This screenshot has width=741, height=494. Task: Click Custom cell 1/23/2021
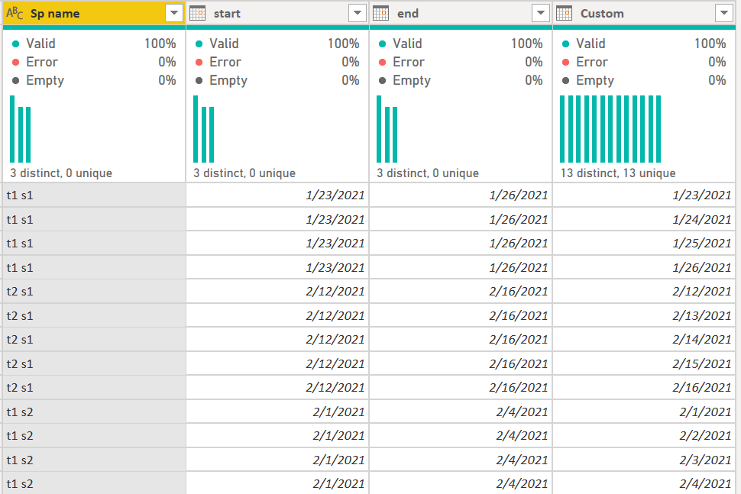(644, 195)
